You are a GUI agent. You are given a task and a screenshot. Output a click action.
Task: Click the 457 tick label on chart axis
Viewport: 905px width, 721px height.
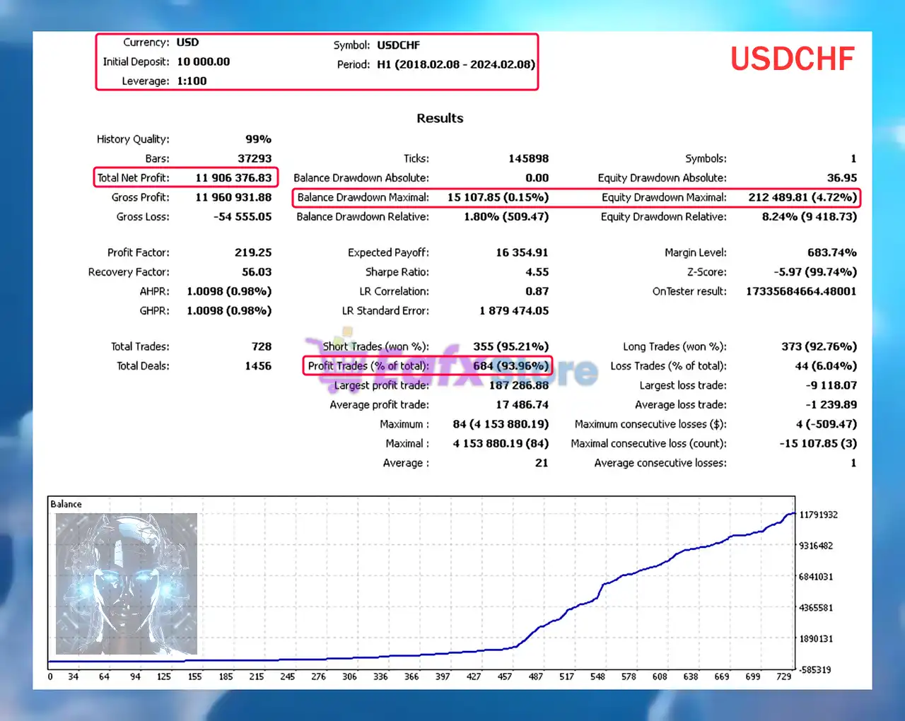(x=505, y=676)
